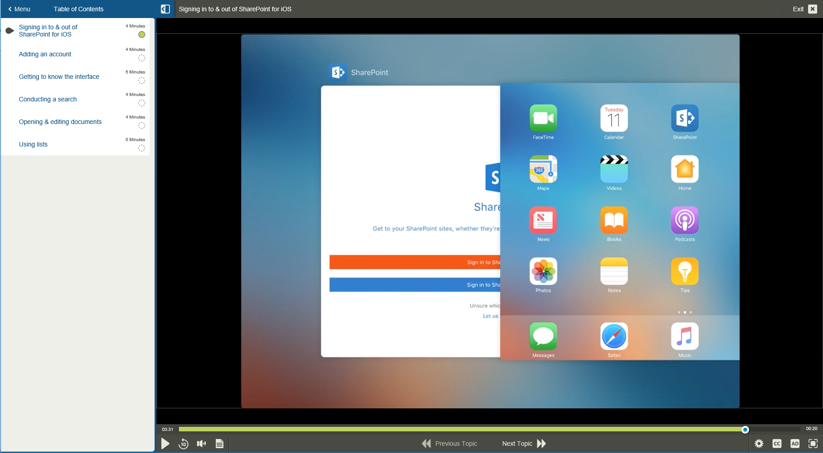
Task: Open the player settings gear
Action: [x=759, y=443]
